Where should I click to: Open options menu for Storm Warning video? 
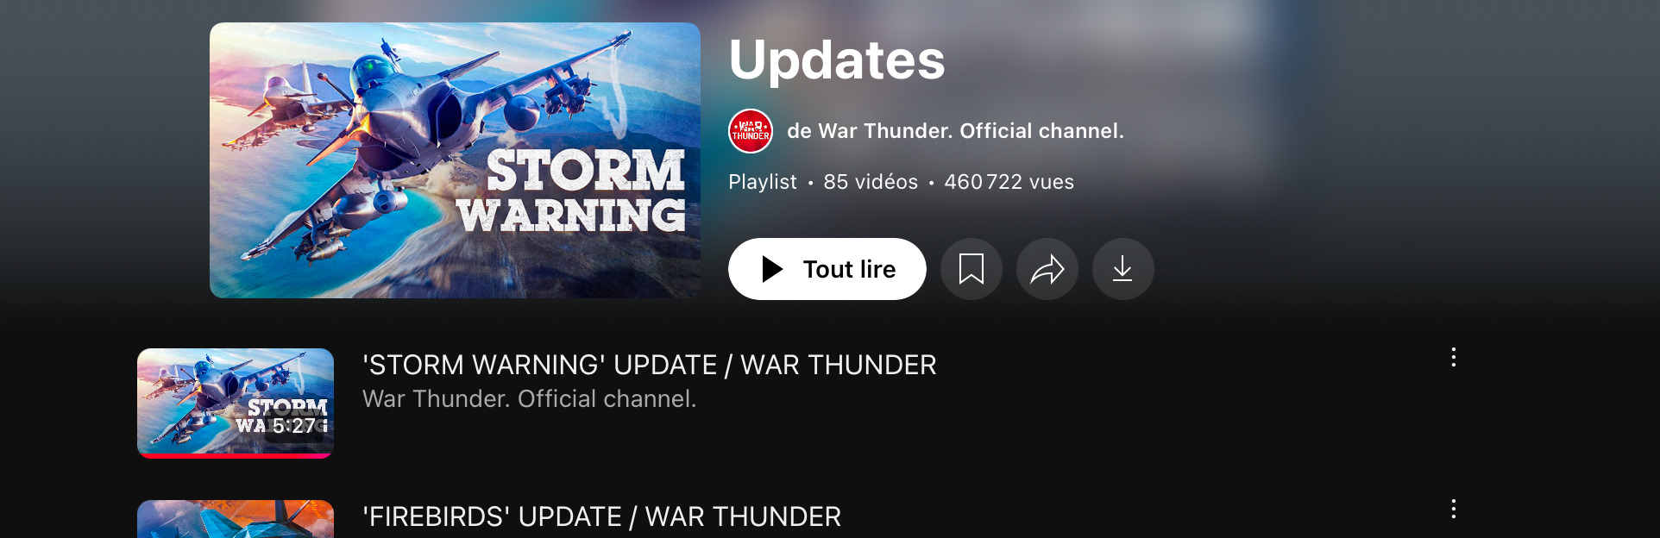(1454, 358)
